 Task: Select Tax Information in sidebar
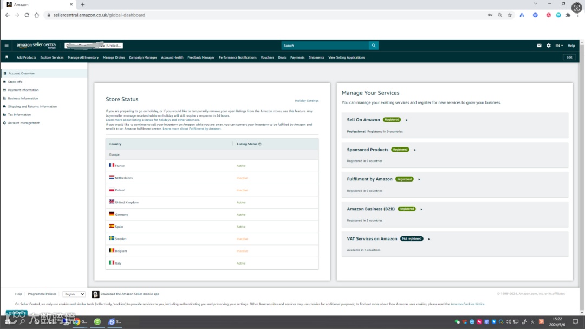[19, 115]
